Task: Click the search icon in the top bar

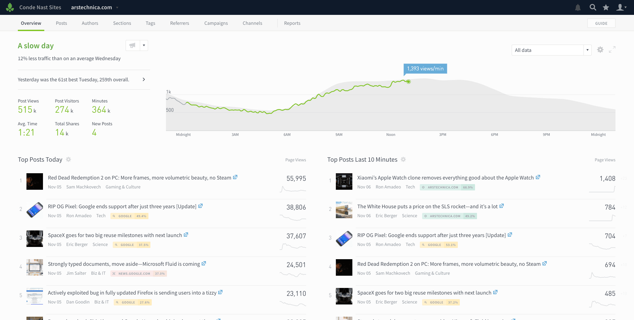Action: (593, 7)
